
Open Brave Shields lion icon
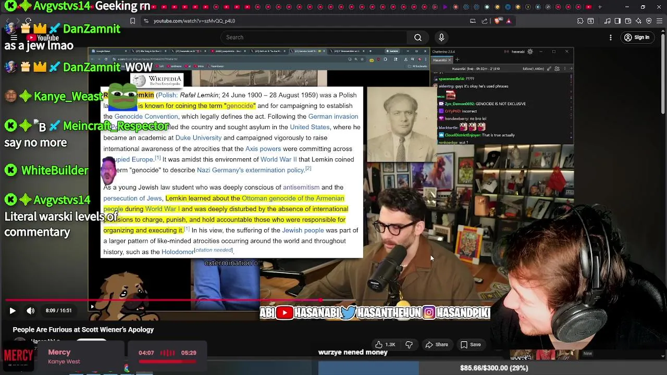point(497,21)
